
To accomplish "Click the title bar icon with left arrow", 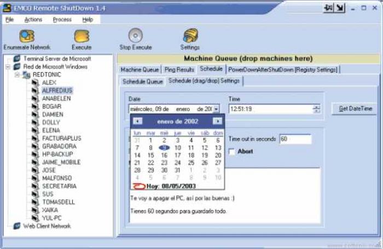I will coord(328,8).
